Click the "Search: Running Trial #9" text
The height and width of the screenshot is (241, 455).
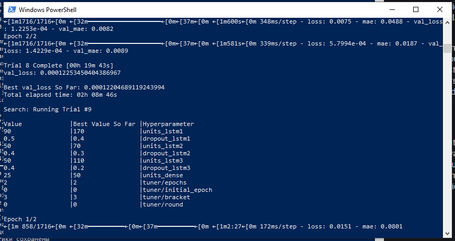point(48,109)
